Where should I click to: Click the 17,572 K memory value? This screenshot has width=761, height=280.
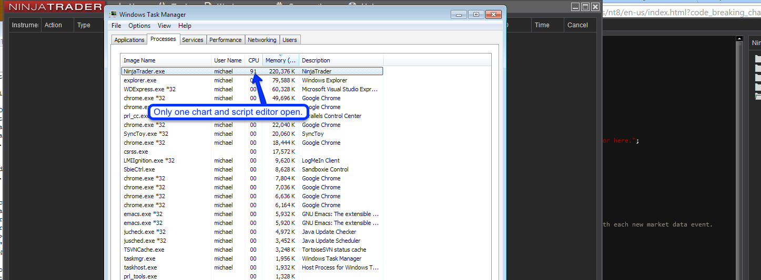coord(283,152)
